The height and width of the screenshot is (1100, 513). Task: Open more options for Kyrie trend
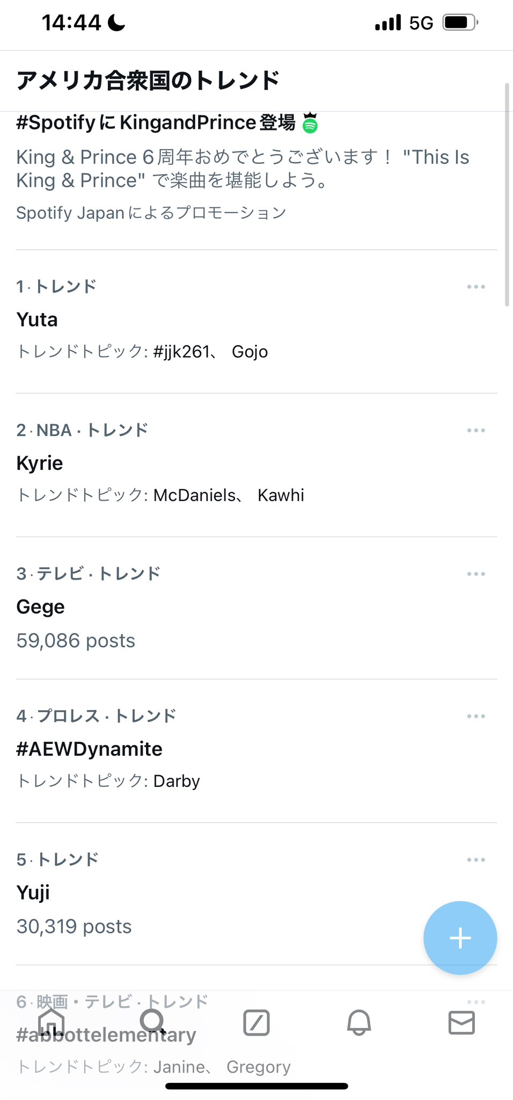tap(476, 430)
